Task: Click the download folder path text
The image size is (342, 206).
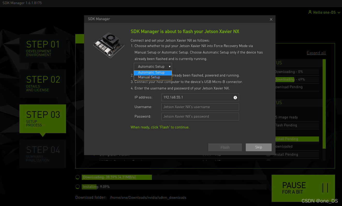Action: tap(148, 197)
